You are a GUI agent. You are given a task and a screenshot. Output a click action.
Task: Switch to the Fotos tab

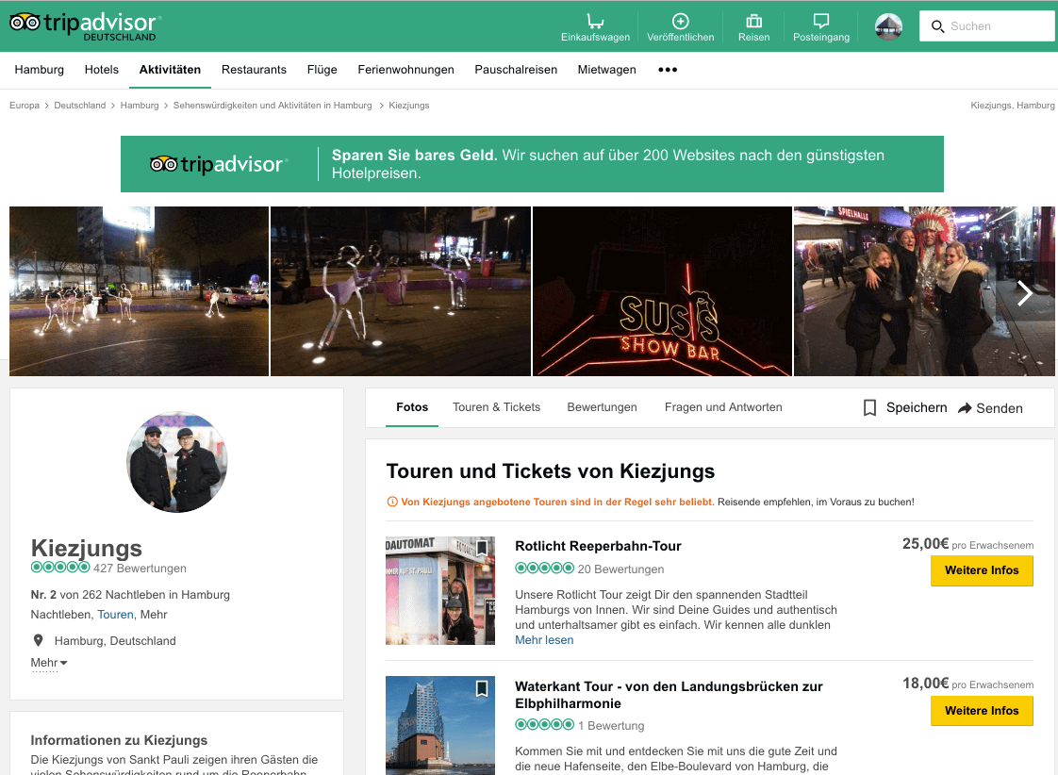pos(412,406)
